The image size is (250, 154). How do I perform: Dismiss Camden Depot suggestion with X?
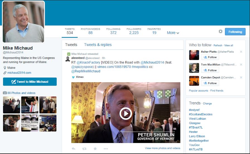coord(241,78)
